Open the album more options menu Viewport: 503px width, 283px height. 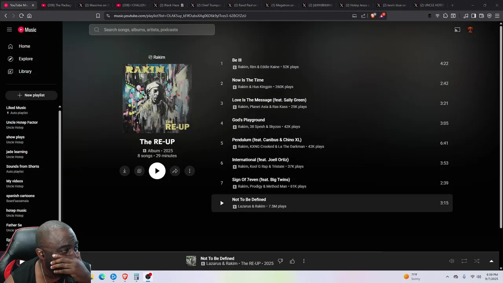[189, 171]
